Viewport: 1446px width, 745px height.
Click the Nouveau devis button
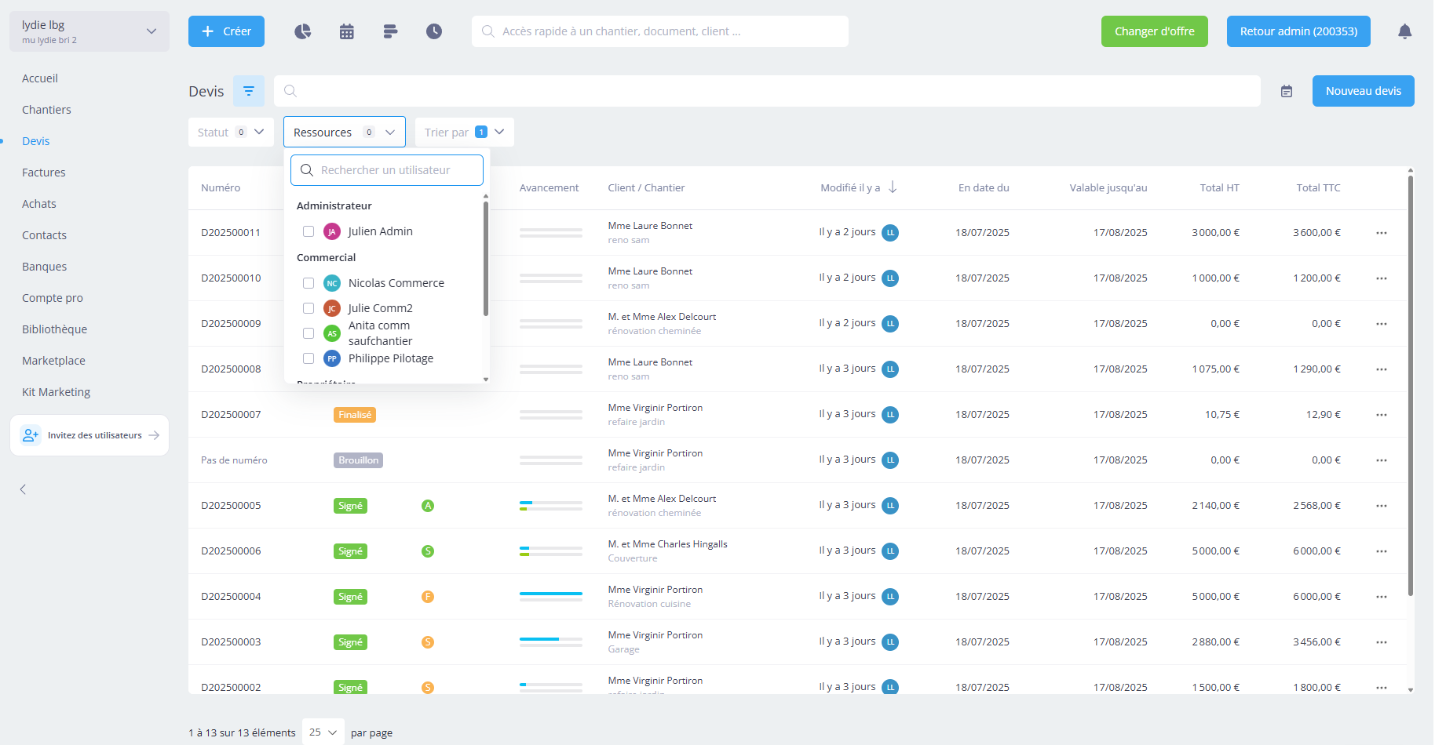click(1363, 91)
